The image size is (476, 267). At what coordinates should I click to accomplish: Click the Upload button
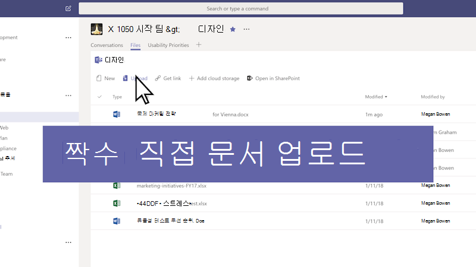135,78
